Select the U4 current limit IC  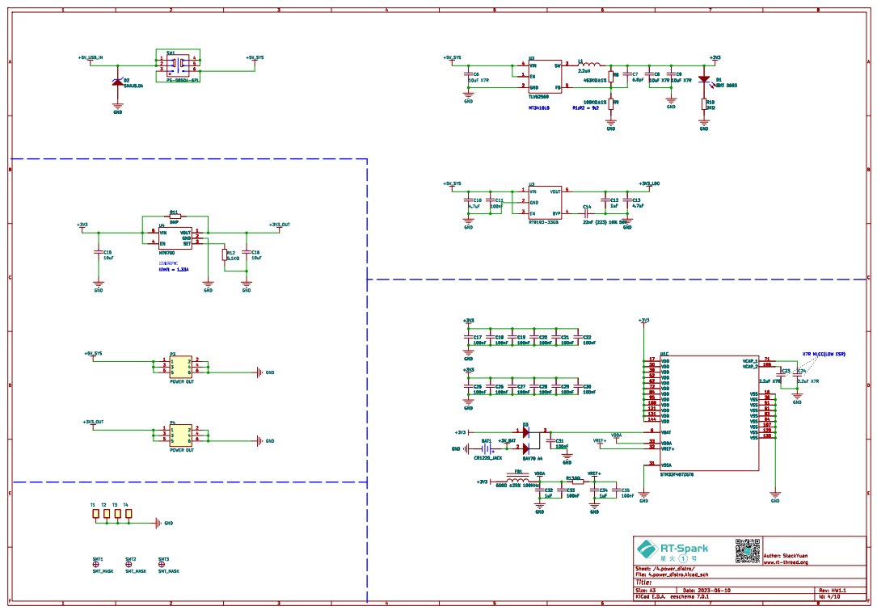click(174, 238)
